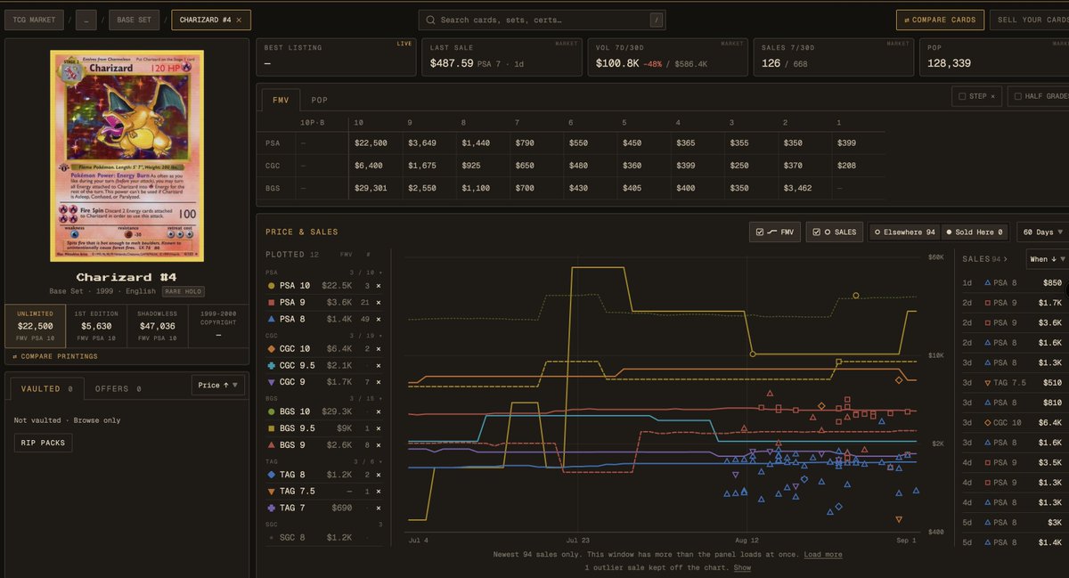Screen dimensions: 1069x578
Task: Select the 1999-2000 COPYRIGHT printing tab
Action: pos(218,325)
